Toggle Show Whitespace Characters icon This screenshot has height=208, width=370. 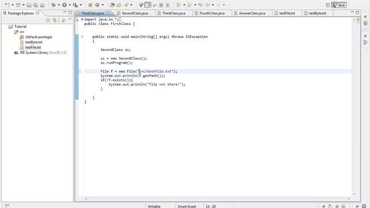pos(168,5)
